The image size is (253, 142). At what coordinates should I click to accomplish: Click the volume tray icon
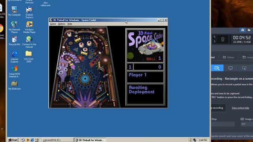point(191,140)
